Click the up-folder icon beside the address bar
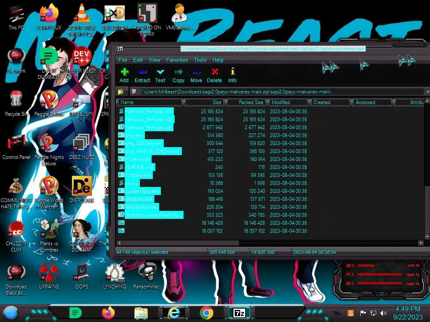Viewport: 430px width, 322px height. pos(121,92)
